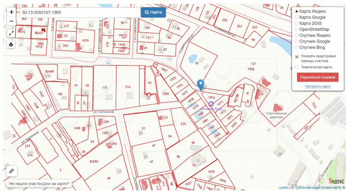
Task: Select parcel 214 on the map
Action: (x=128, y=87)
